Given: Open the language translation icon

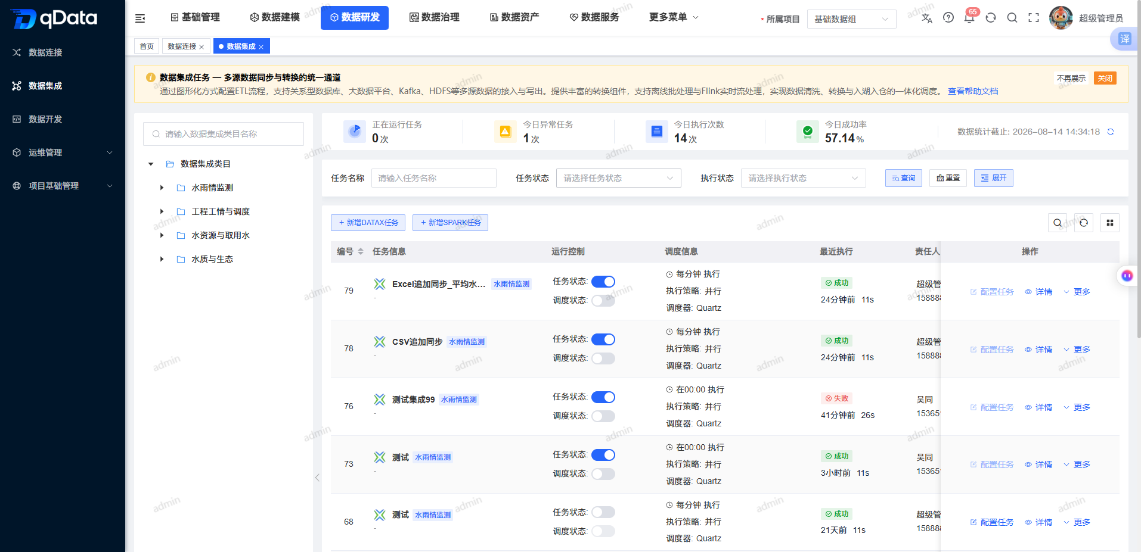Looking at the screenshot, I should click(926, 18).
